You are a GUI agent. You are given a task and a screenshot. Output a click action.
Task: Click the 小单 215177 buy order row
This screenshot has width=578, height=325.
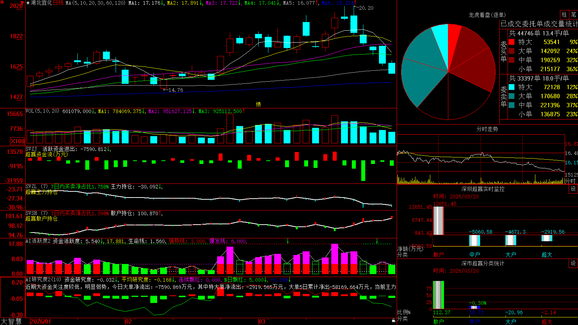tap(543, 69)
